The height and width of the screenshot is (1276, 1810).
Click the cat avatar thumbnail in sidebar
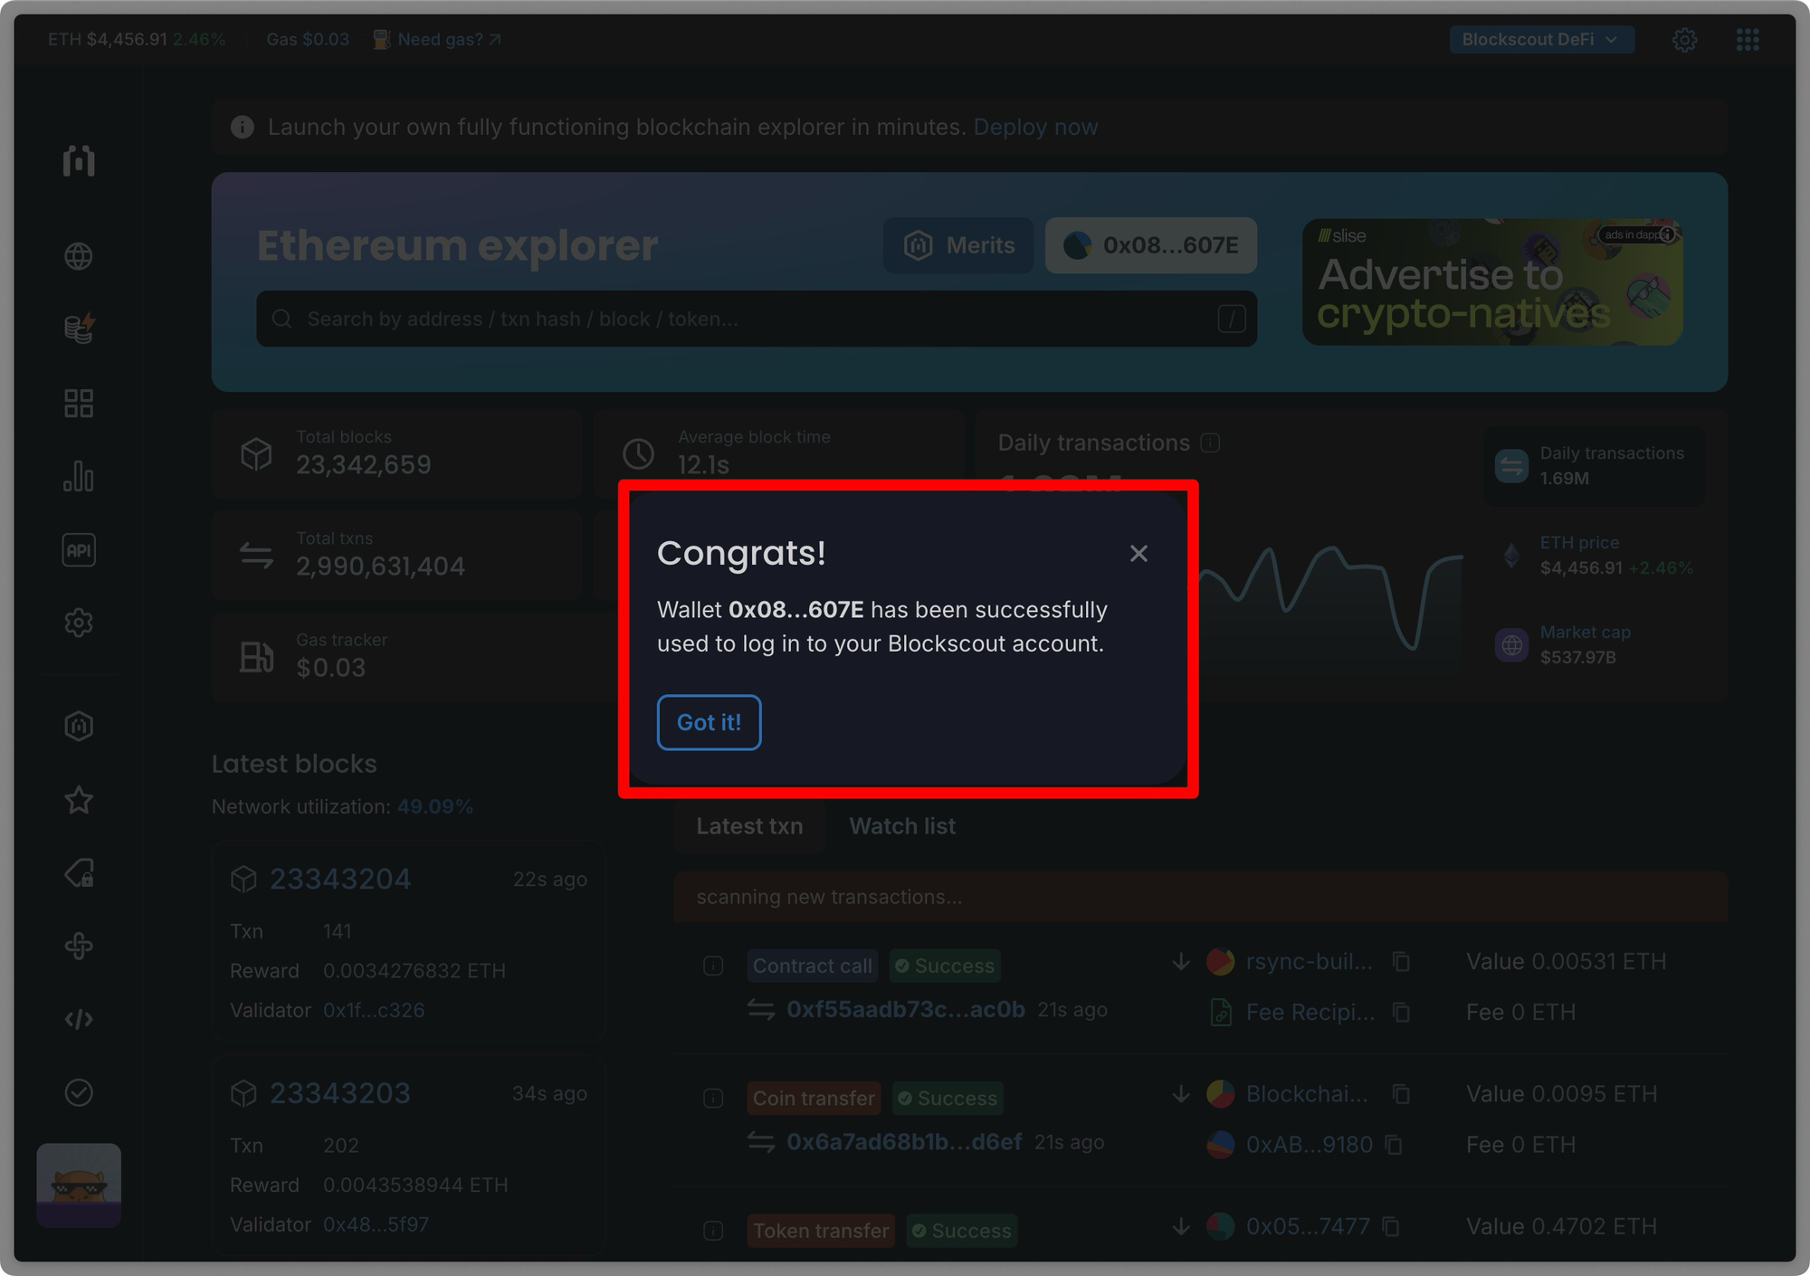click(79, 1186)
